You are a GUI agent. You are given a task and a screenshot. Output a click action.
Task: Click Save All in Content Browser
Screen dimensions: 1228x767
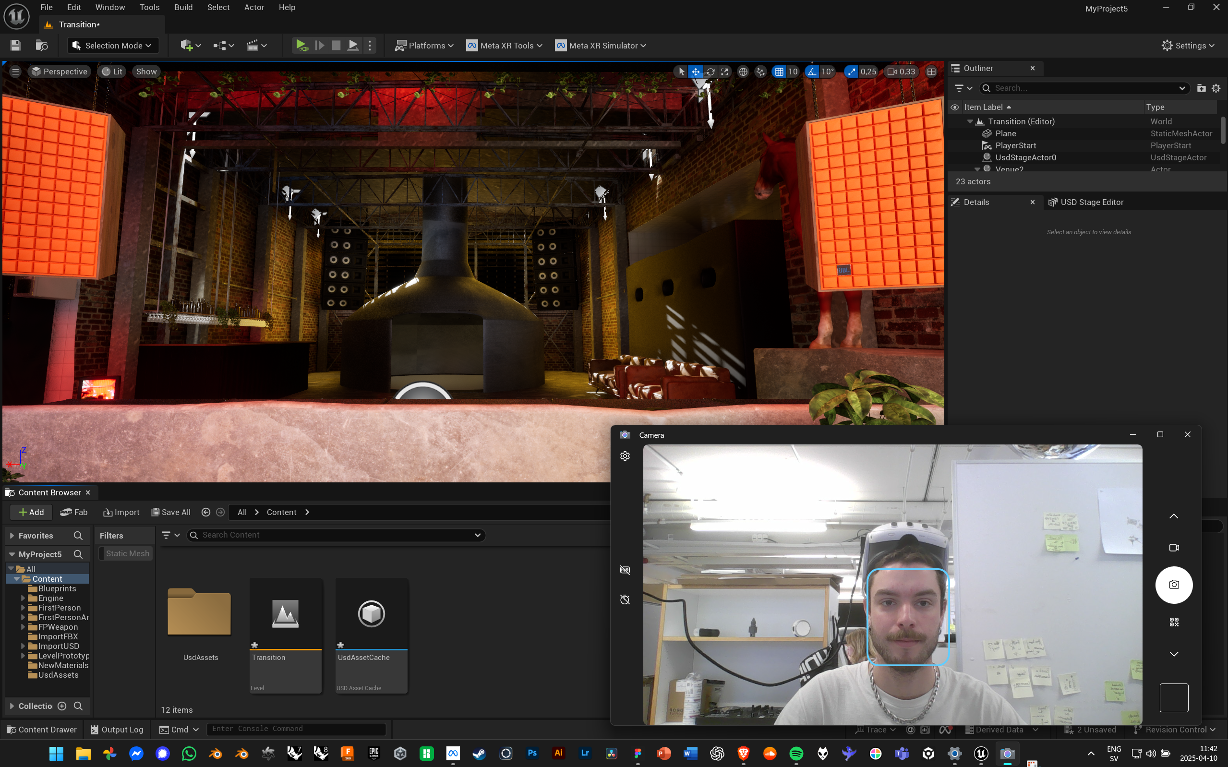click(171, 512)
